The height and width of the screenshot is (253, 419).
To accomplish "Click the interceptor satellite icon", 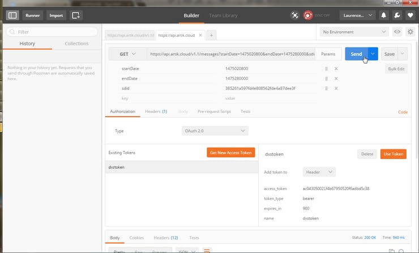I will [x=294, y=15].
